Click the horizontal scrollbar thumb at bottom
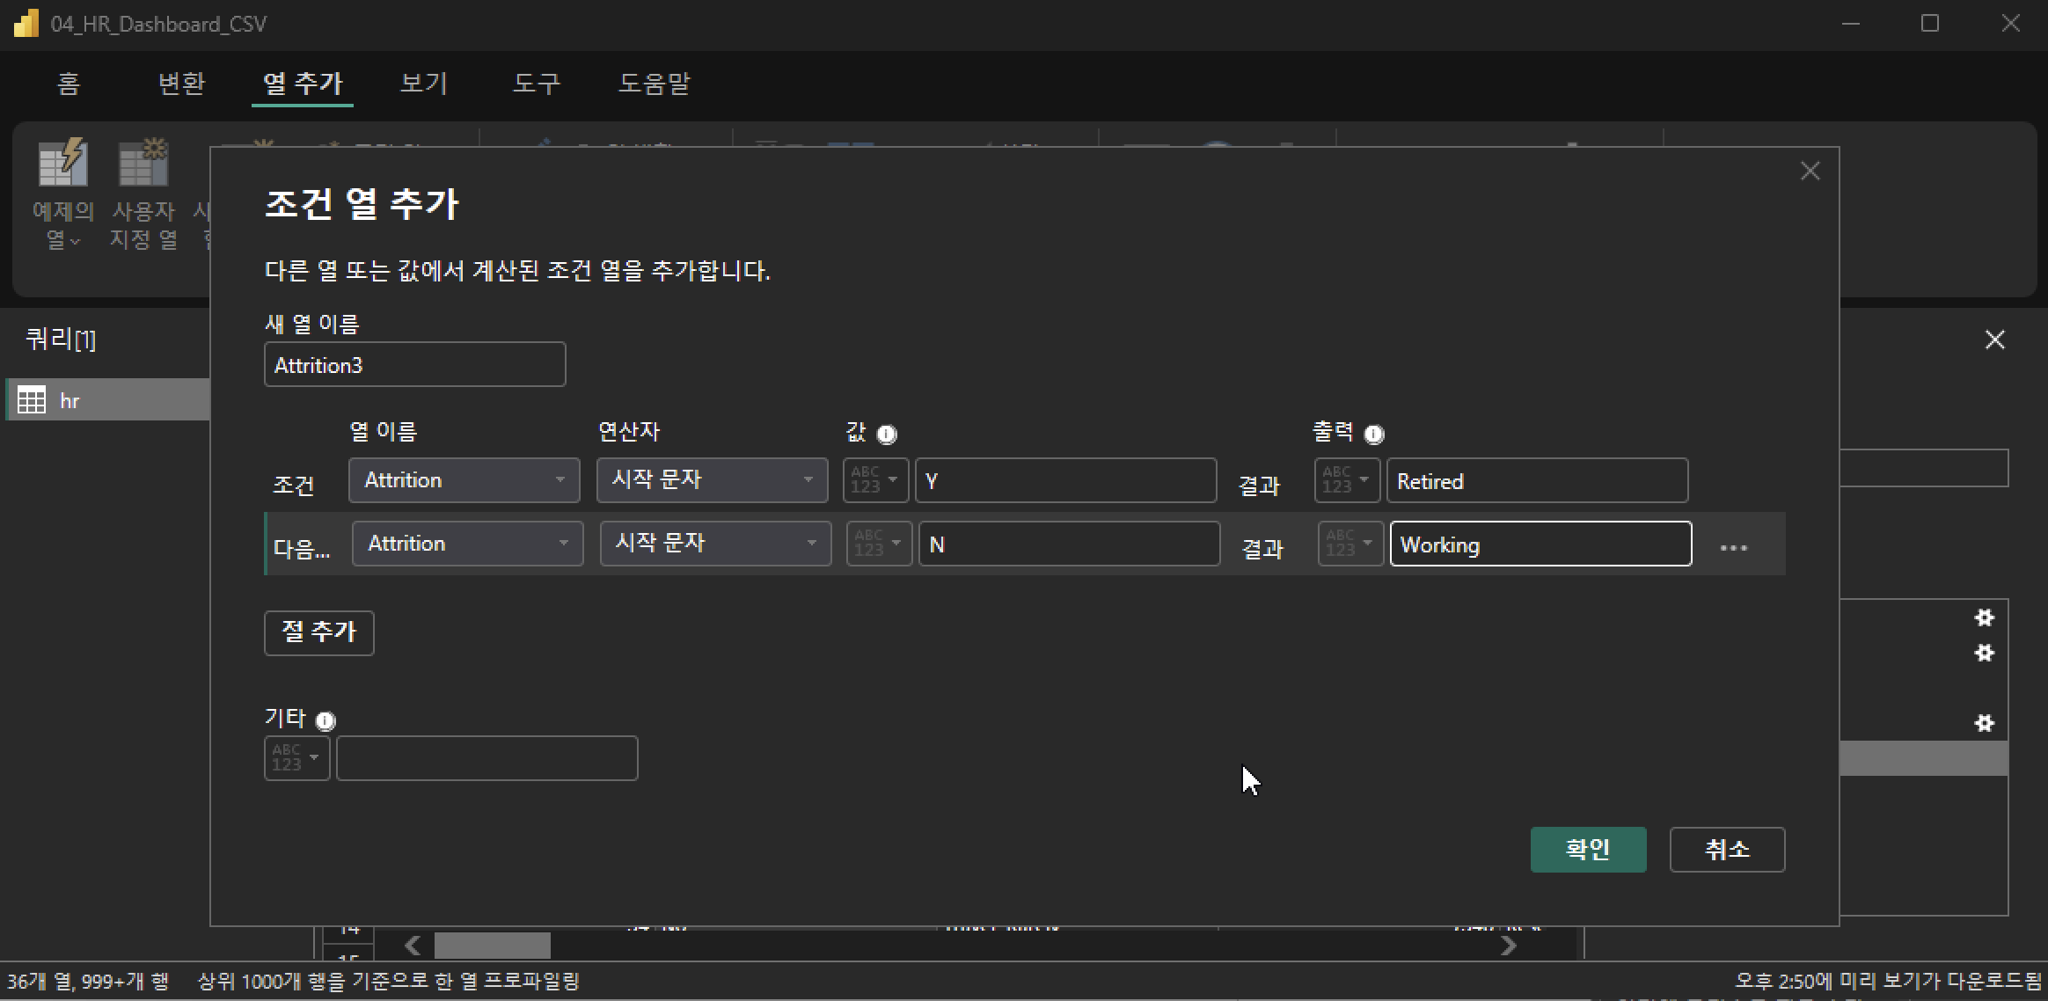This screenshot has width=2048, height=1001. click(x=492, y=946)
